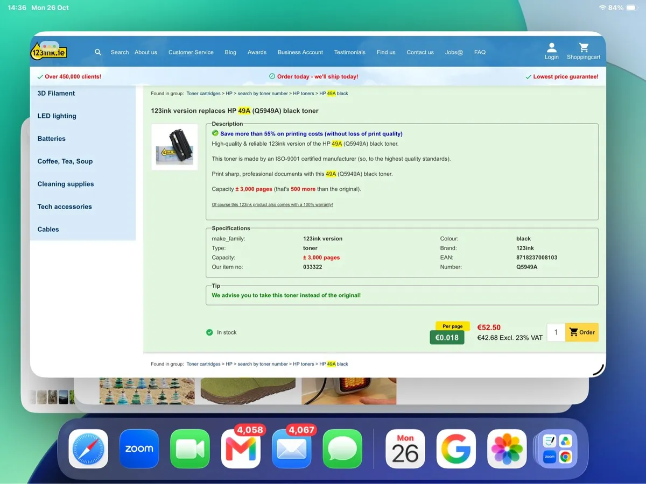Open the toner cartridge product thumbnail

click(174, 147)
